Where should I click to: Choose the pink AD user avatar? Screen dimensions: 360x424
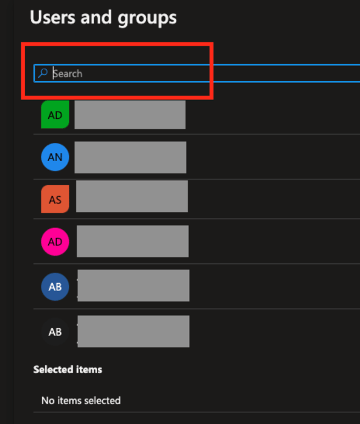(55, 242)
